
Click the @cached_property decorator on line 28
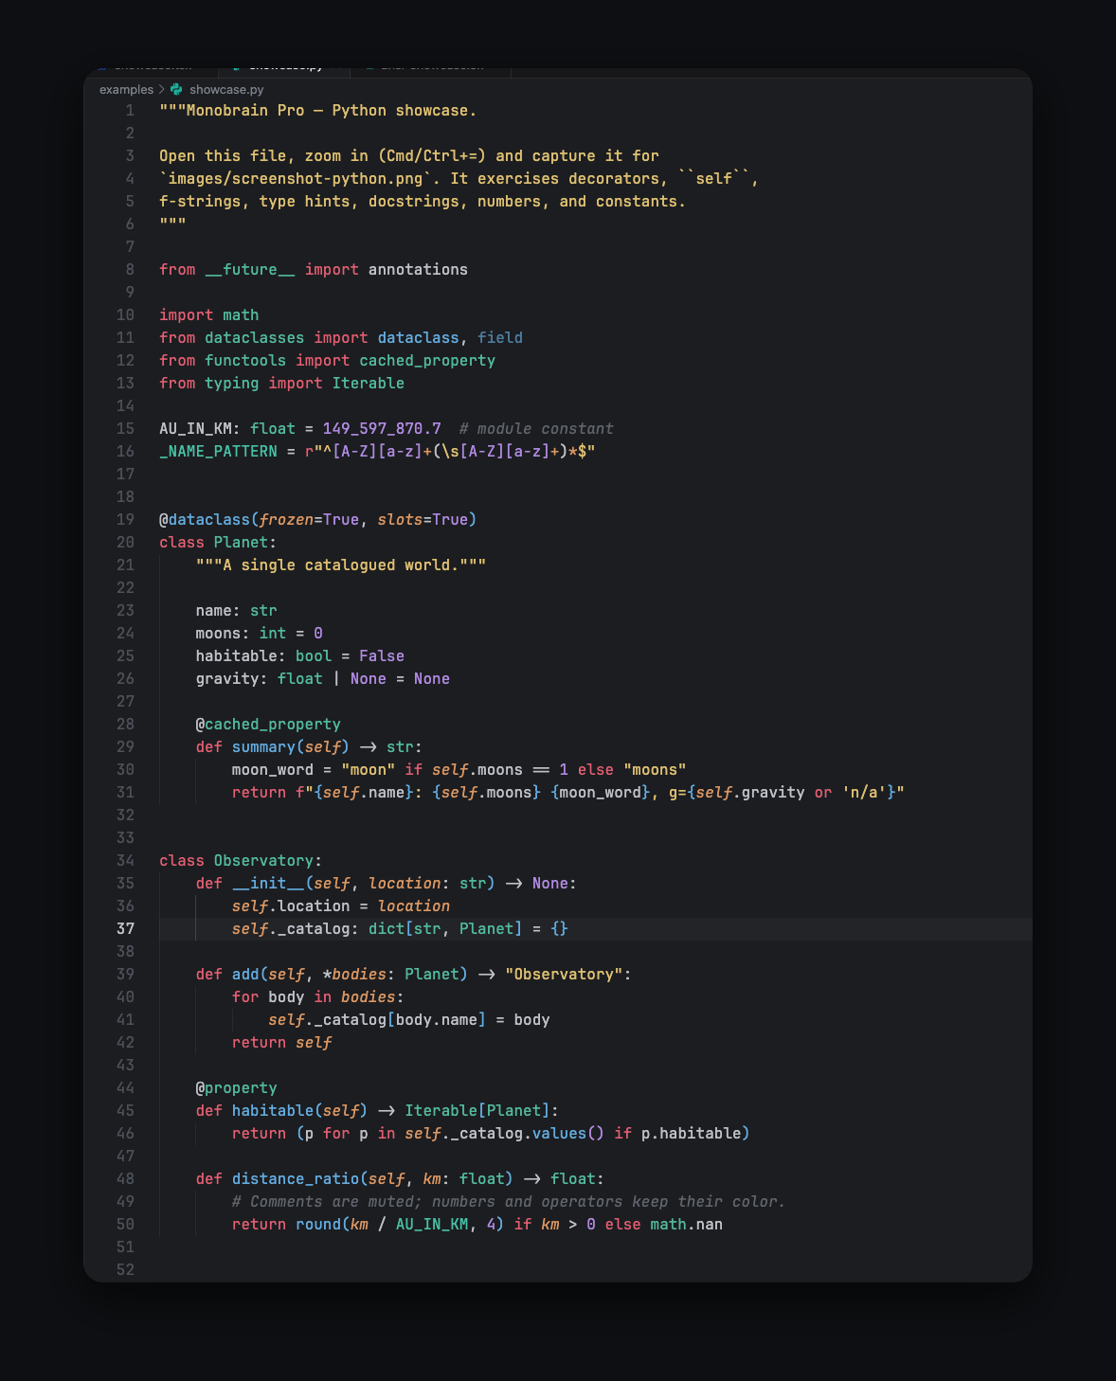[268, 724]
